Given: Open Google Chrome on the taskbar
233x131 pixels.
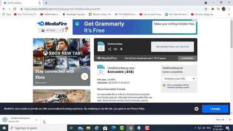Looking at the screenshot, I should point(130,128).
